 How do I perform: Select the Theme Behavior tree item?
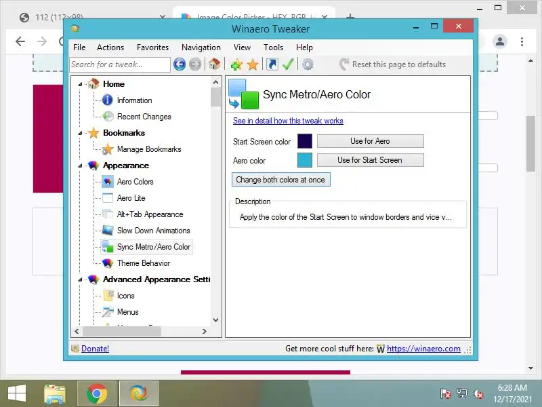click(144, 263)
